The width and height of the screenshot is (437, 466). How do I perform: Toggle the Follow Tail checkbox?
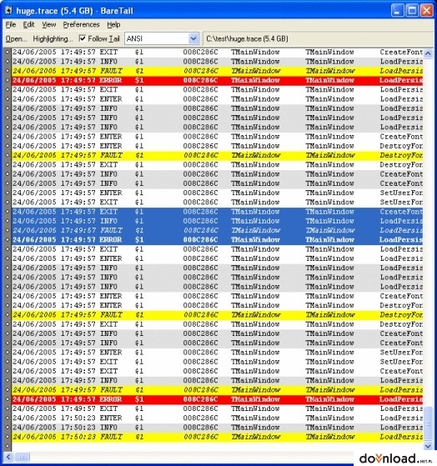pos(83,38)
